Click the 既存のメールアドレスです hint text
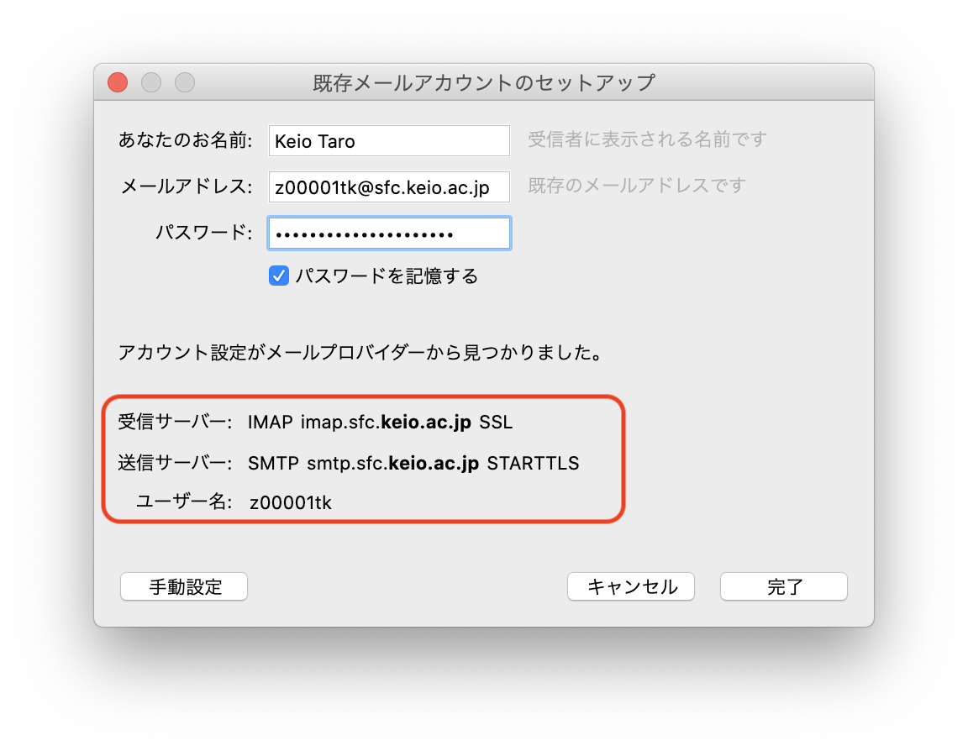The image size is (968, 751). [637, 185]
